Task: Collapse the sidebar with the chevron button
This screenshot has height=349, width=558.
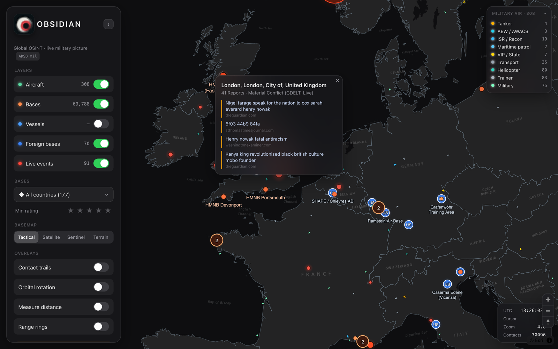Action: pyautogui.click(x=108, y=24)
